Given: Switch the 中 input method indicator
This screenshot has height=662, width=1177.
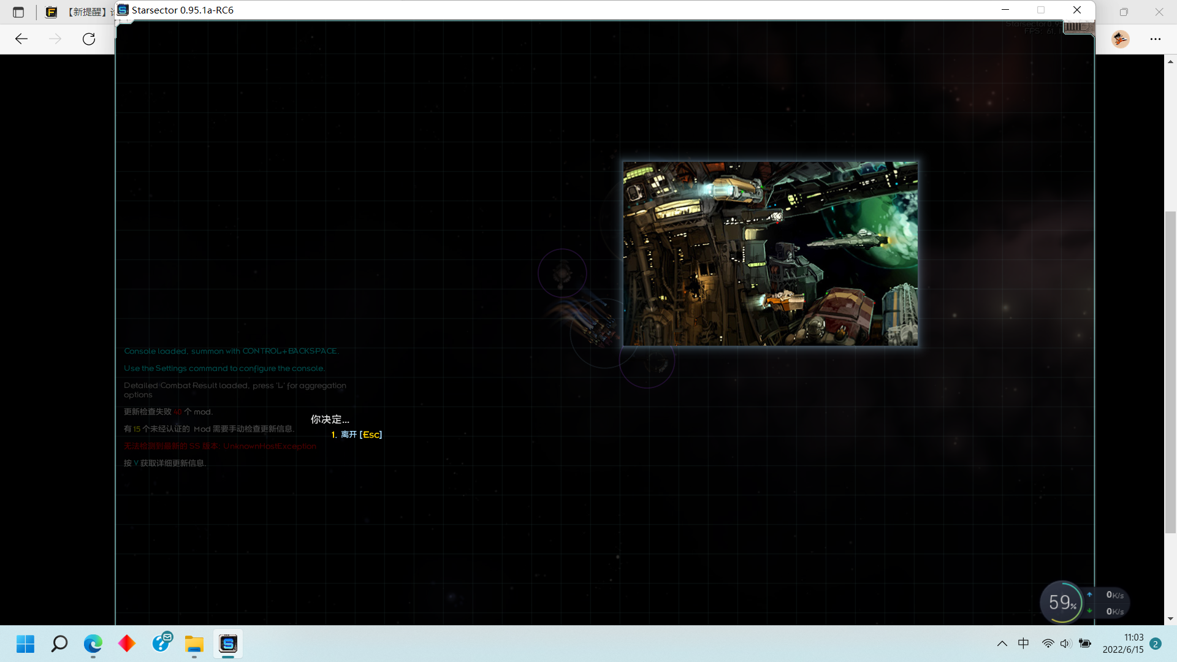Looking at the screenshot, I should point(1023,644).
